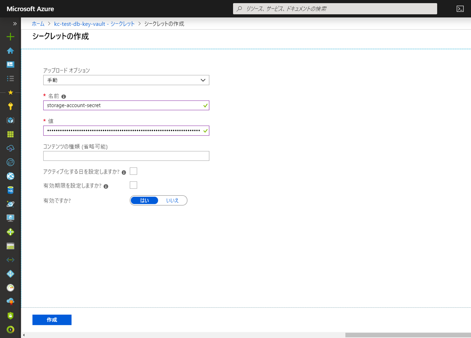This screenshot has height=338, width=471.
Task: Open the アップロード オプション dropdown
Action: pos(126,80)
